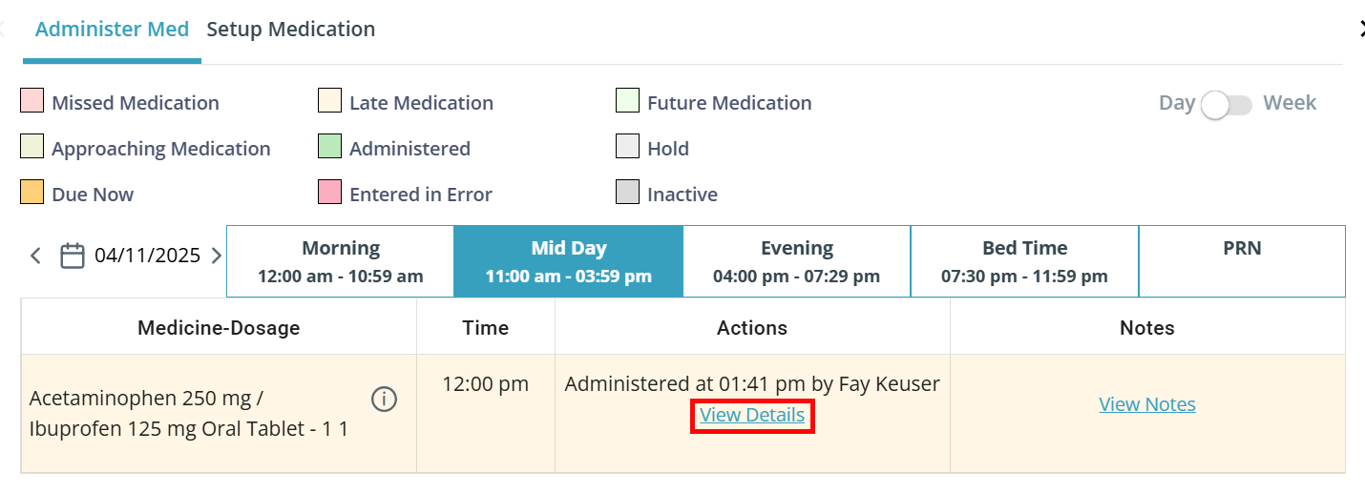This screenshot has width=1365, height=493.
Task: Switch to the Evening time slot
Action: pos(797,261)
